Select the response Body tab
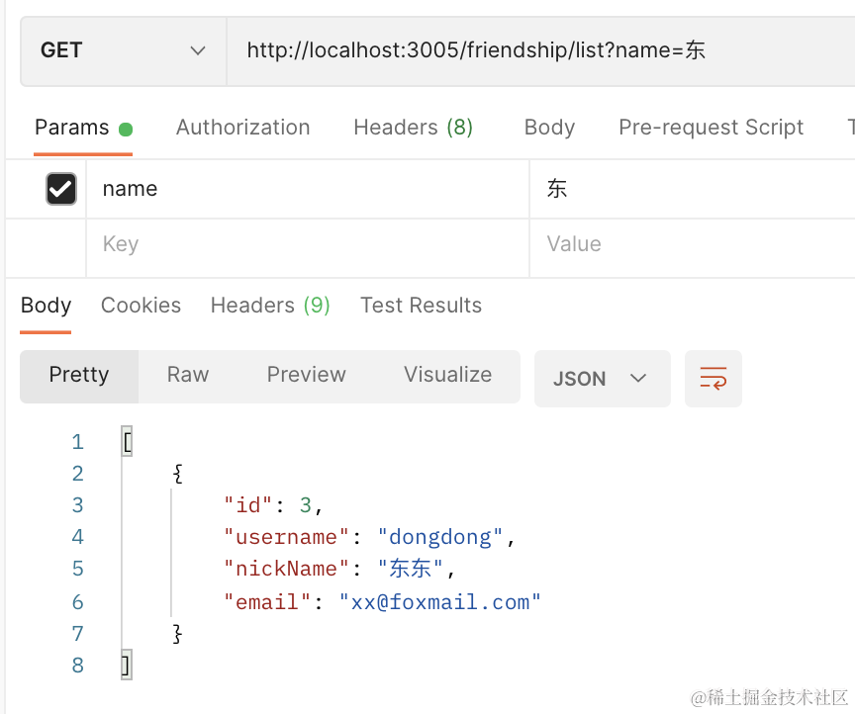This screenshot has width=855, height=714. tap(46, 306)
